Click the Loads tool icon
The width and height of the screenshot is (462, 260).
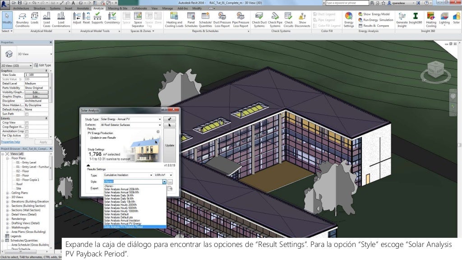click(x=34, y=18)
